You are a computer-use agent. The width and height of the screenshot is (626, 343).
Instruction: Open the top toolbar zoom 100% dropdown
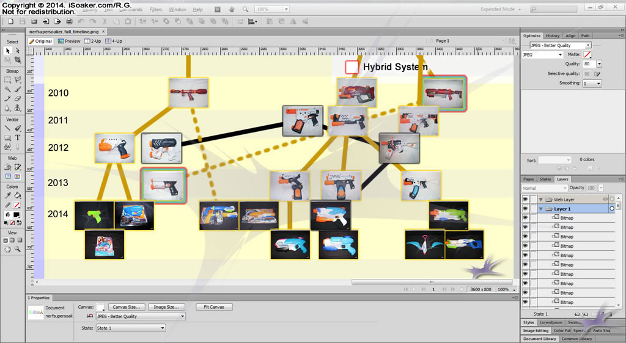[286, 9]
